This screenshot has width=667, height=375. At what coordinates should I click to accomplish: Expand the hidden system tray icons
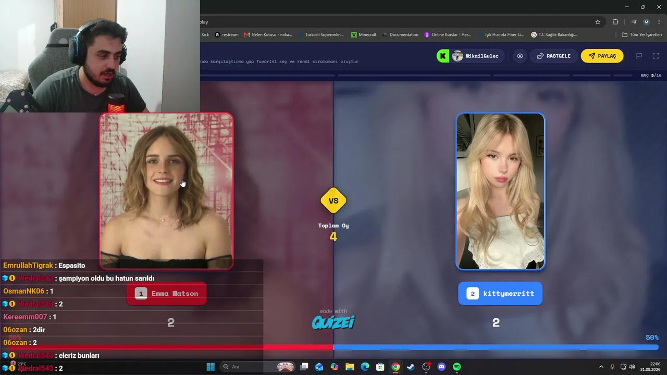point(601,367)
